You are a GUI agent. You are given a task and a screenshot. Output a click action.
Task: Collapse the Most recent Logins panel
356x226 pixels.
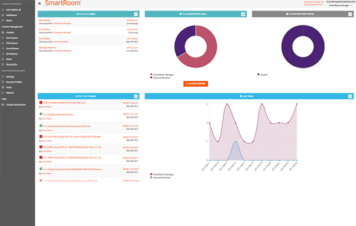pos(136,15)
